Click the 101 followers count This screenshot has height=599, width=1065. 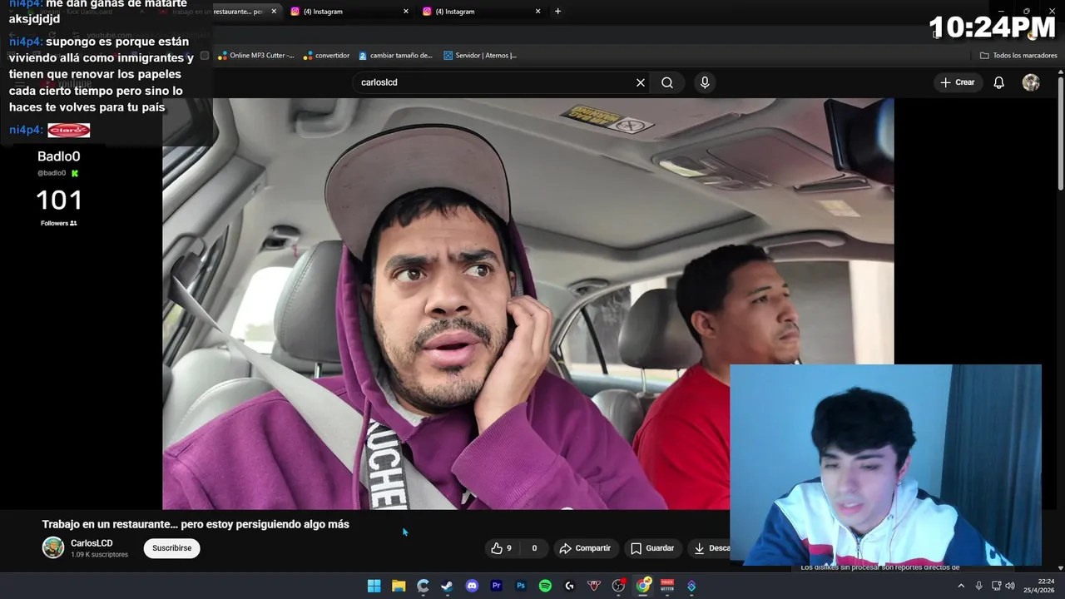59,200
